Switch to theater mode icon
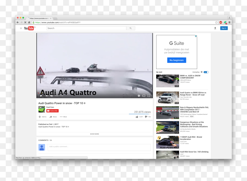The image size is (247, 181). click(x=144, y=96)
